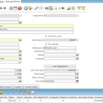103x103 pixels.
Task: Switch to the Contact (User) tab
Action: click(x=31, y=87)
